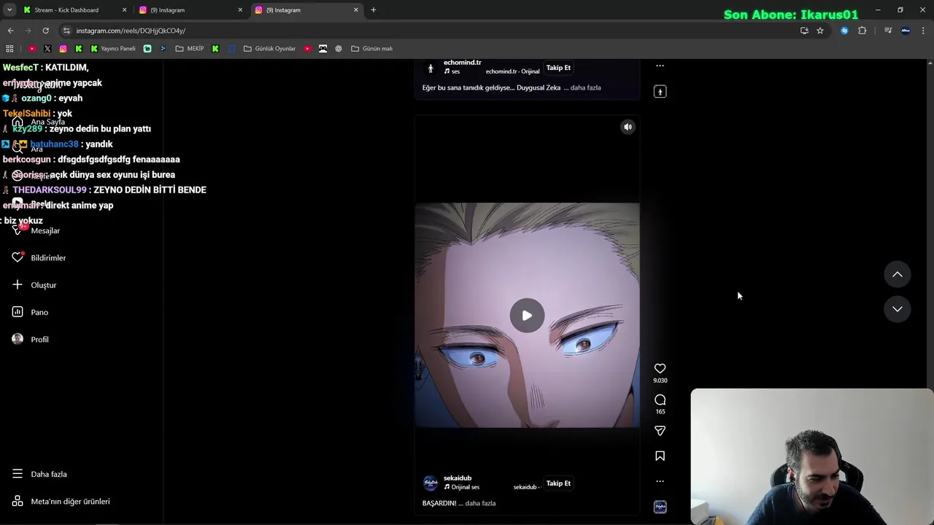Open the MEKİP bookmark folder
Image resolution: width=934 pixels, height=525 pixels.
point(190,49)
